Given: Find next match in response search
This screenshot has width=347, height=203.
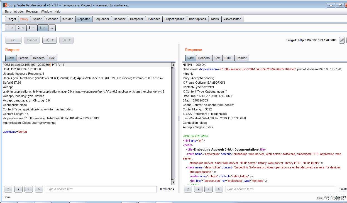Looking at the screenshot, I should coord(219,189).
